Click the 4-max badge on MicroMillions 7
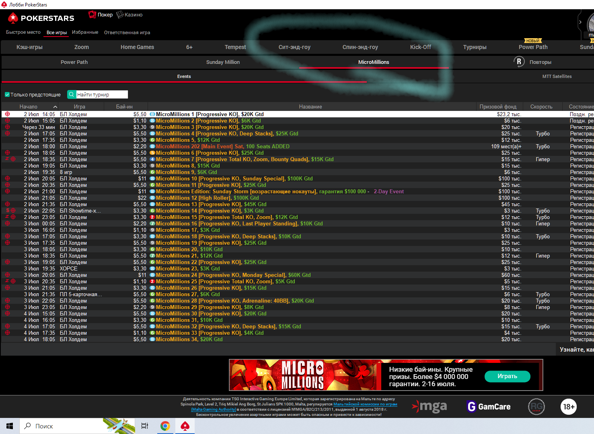The image size is (594, 434). 152,160
